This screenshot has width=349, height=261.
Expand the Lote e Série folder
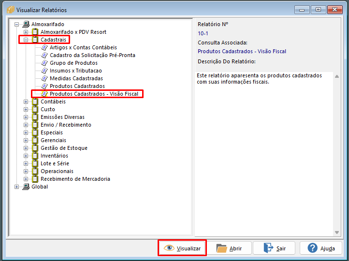coord(26,163)
